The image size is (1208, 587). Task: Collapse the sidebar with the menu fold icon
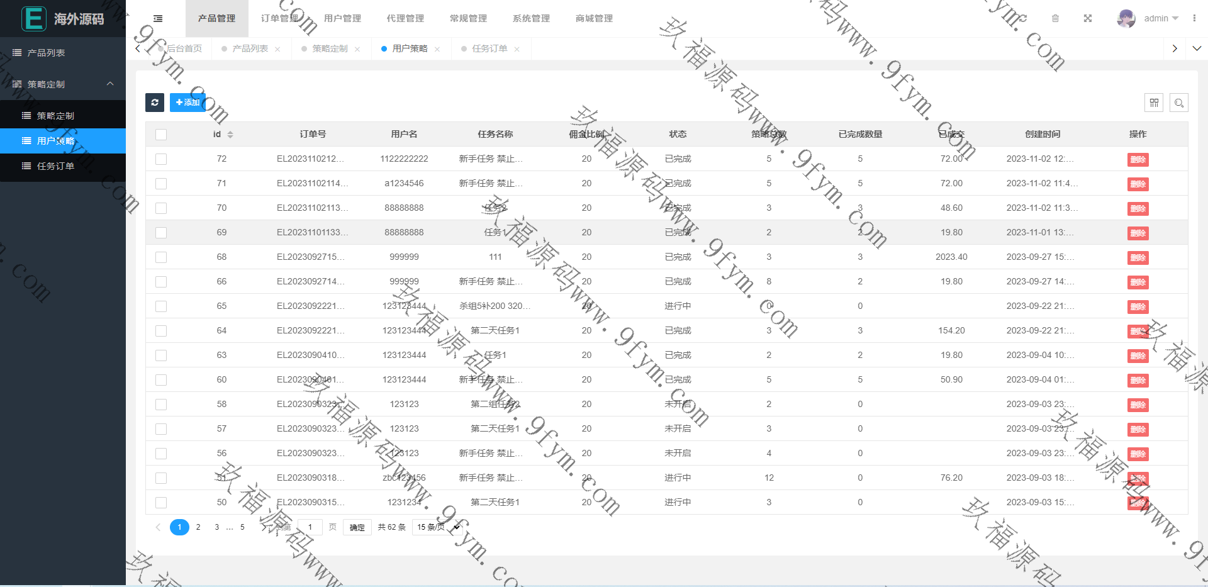(x=158, y=19)
